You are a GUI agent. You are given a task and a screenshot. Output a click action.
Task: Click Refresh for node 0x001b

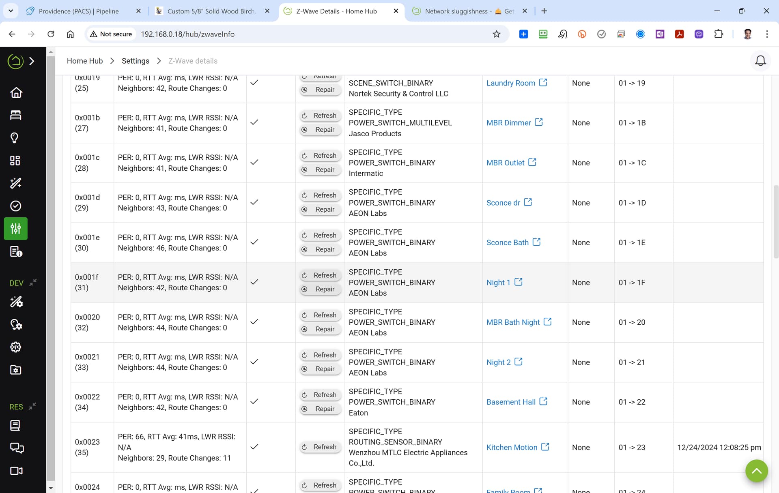320,116
